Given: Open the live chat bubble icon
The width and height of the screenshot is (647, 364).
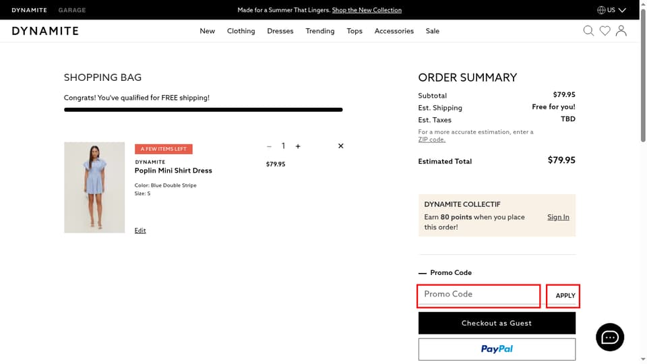Looking at the screenshot, I should [610, 337].
